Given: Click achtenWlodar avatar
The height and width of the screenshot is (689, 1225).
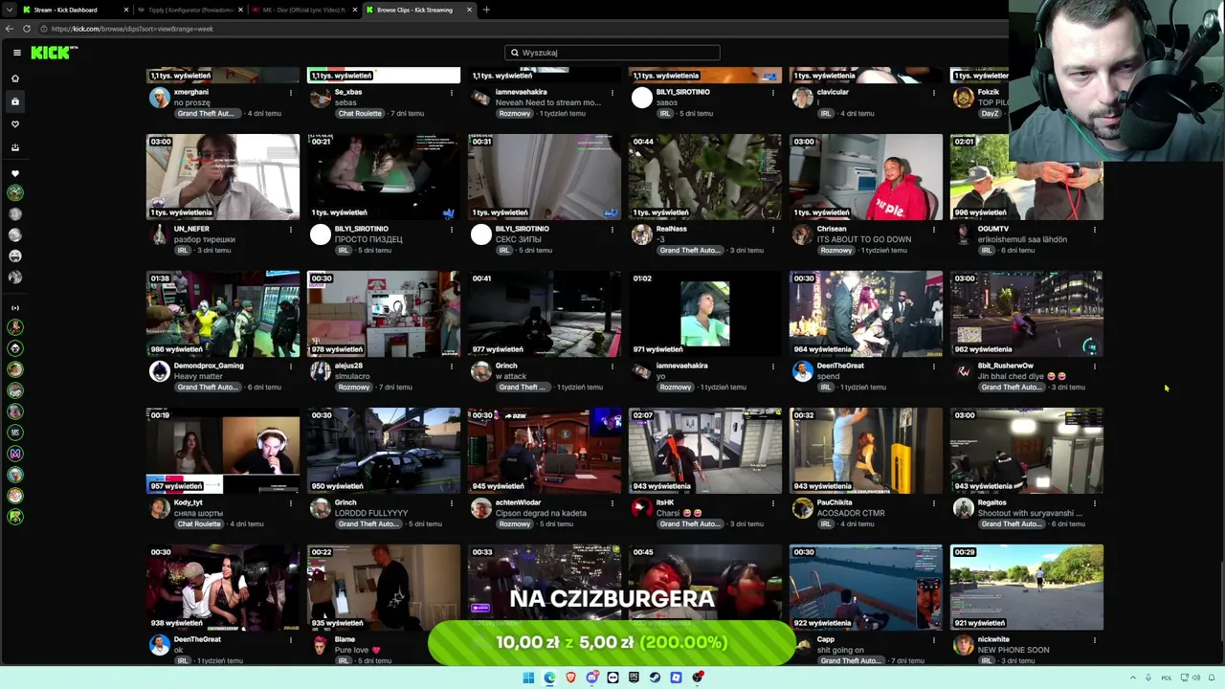Looking at the screenshot, I should tap(481, 508).
